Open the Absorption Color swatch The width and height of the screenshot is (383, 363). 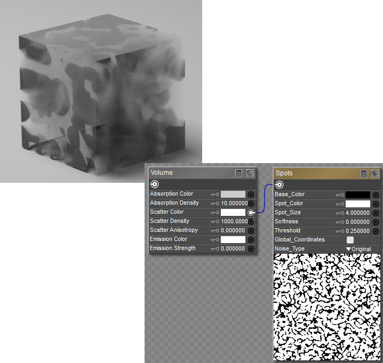[x=233, y=194]
